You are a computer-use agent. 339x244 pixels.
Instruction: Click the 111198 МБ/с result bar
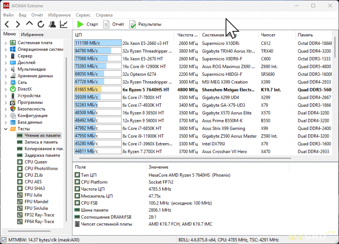(98, 43)
